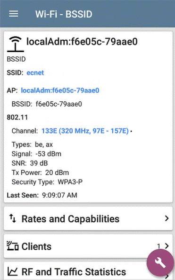This screenshot has width=175, height=280.
Task: Click the Wi-Fi - BSSID title
Action: coord(64,14)
